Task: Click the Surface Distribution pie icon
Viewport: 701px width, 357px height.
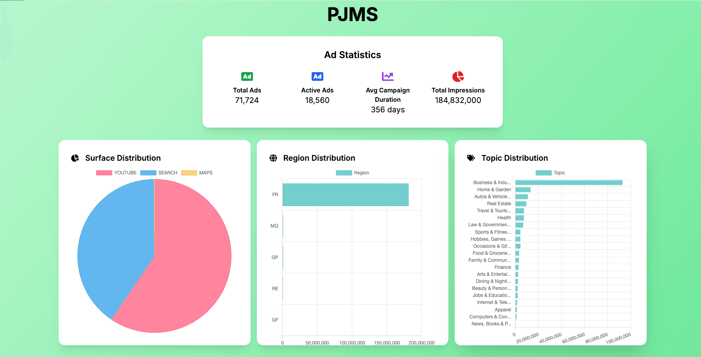Action: click(x=75, y=158)
